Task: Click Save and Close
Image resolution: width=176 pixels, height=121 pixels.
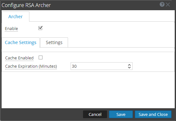Action: [153, 114]
